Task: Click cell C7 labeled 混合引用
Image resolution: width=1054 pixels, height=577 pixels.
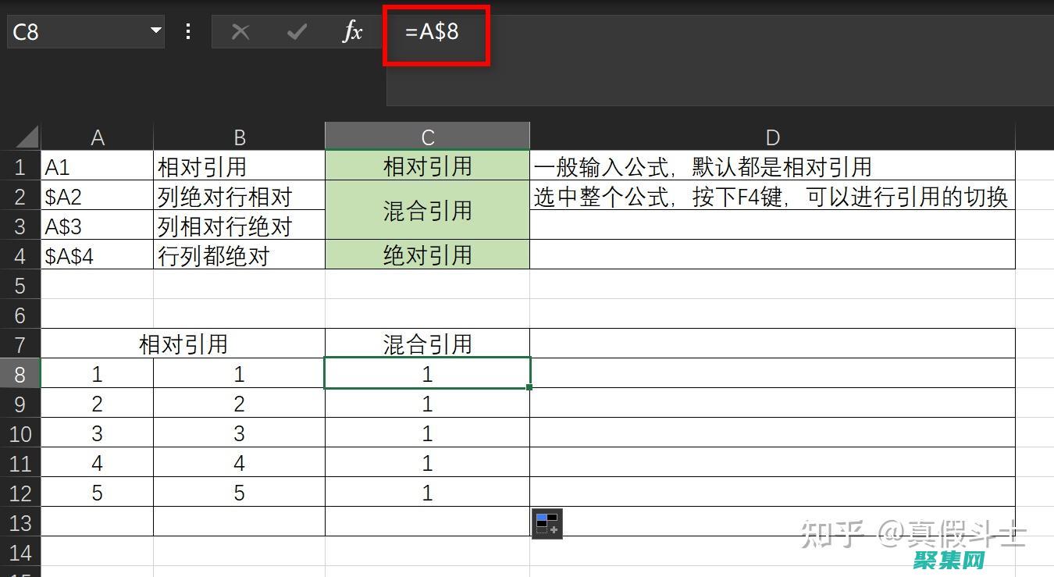Action: (427, 344)
